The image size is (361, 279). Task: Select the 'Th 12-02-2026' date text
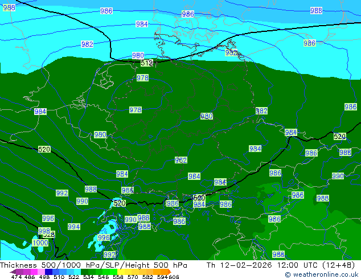point(239,265)
